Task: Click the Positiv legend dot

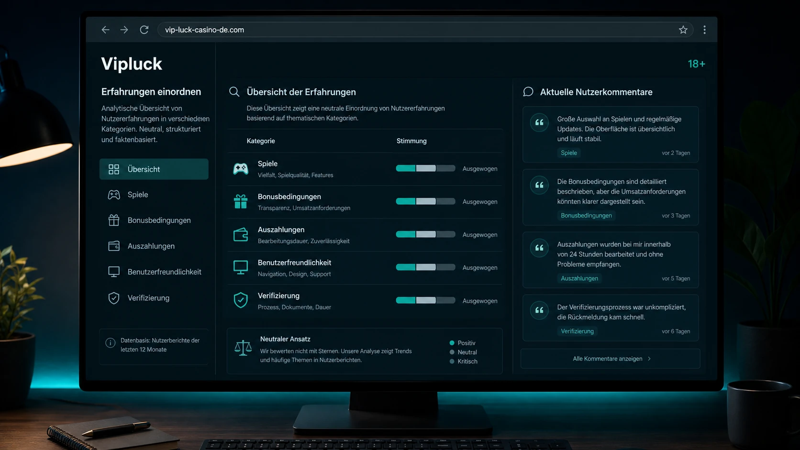Action: (452, 343)
